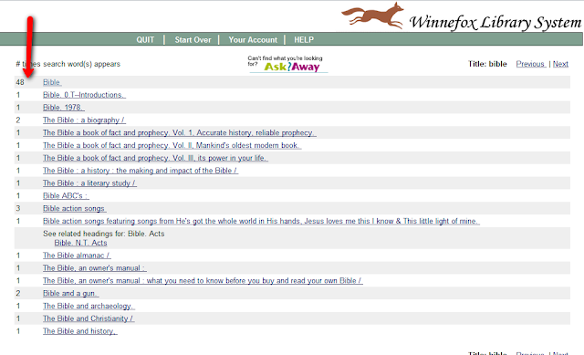
Task: Open the 'Bible. 1978.' link
Action: click(x=63, y=108)
